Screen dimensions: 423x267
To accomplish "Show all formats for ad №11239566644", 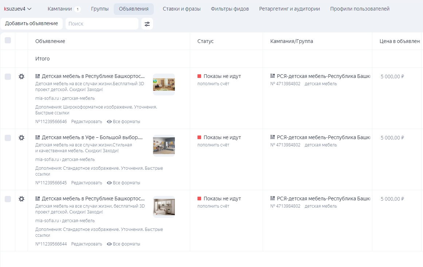I will point(124,244).
